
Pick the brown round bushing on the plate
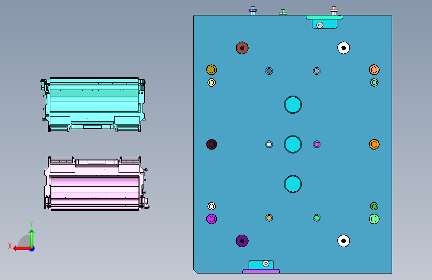point(242,48)
